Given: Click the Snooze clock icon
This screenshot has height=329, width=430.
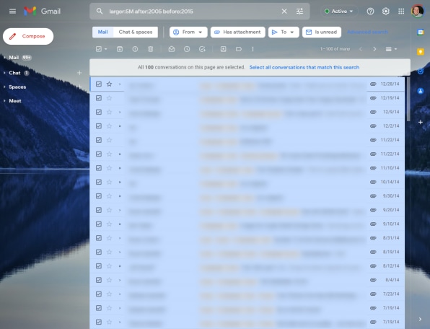Looking at the screenshot, I should (187, 49).
